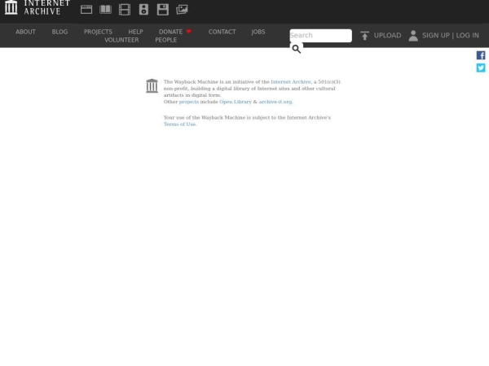Share on Twitter icon
Image resolution: width=489 pixels, height=366 pixels.
481,68
